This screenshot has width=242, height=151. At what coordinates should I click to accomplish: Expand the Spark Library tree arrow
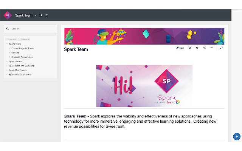[x=7, y=61]
